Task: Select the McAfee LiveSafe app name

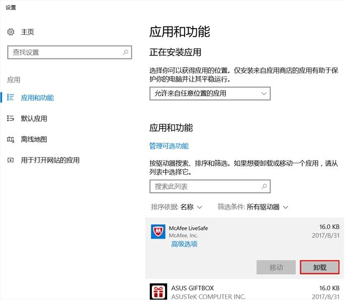Action: pos(188,228)
